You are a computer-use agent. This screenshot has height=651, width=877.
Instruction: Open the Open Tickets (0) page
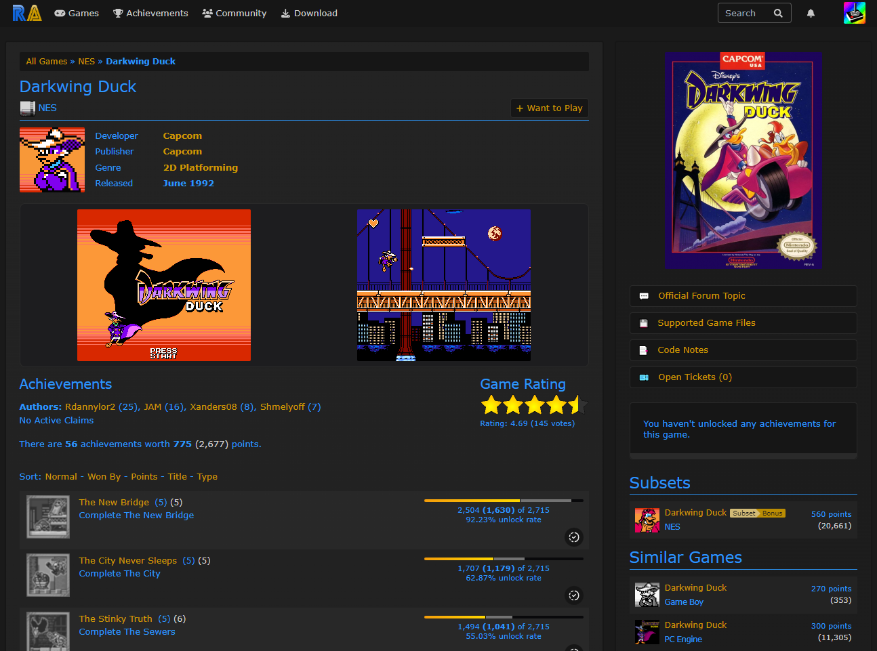pos(743,377)
